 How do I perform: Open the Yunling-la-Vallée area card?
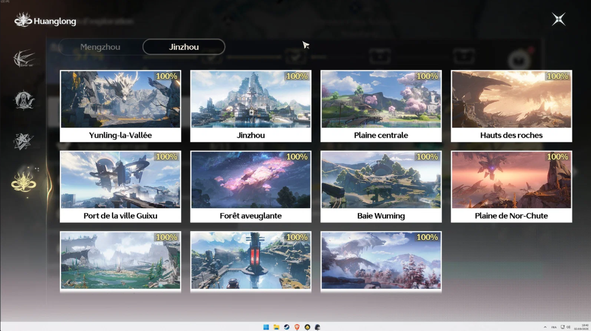point(121,106)
